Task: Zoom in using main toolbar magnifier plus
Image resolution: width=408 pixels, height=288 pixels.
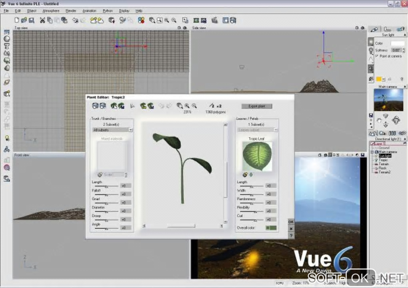Action: [166, 20]
